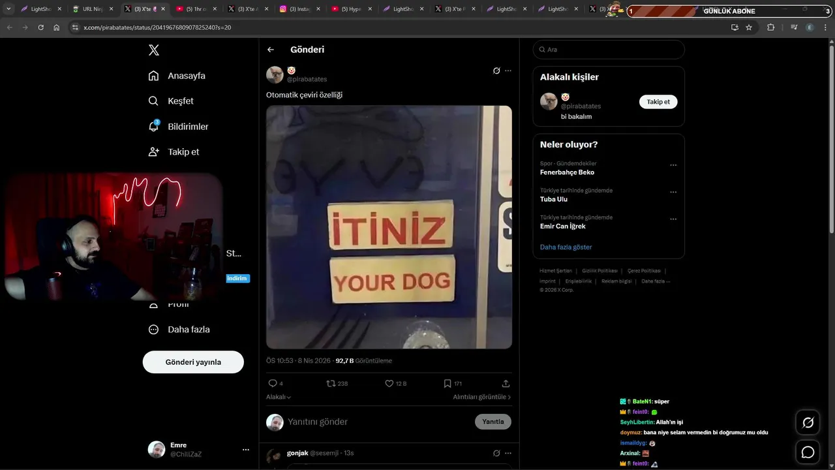This screenshot has height=470, width=835.
Task: Bookmark the post with 171 bookmarks
Action: coord(448,384)
